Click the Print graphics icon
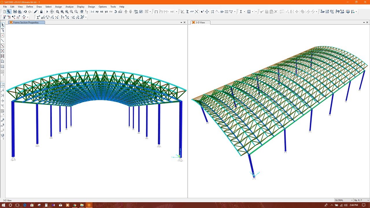Image resolution: width=370 pixels, height=208 pixels. click(19, 12)
